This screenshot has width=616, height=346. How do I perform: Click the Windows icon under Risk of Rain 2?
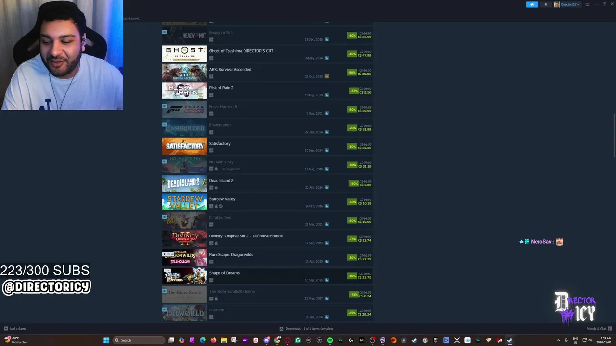211,95
